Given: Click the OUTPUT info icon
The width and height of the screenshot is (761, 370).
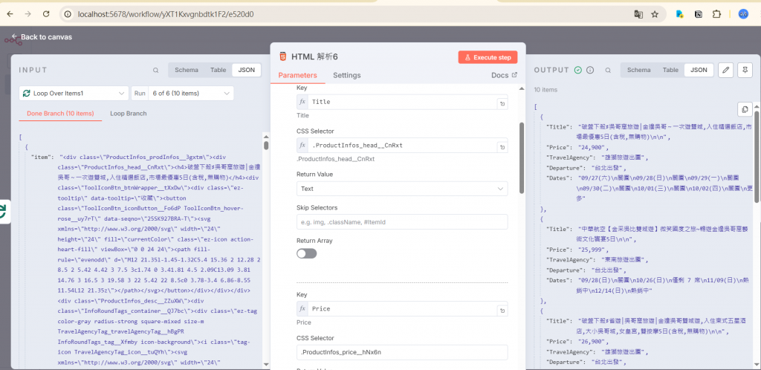Looking at the screenshot, I should click(x=590, y=71).
